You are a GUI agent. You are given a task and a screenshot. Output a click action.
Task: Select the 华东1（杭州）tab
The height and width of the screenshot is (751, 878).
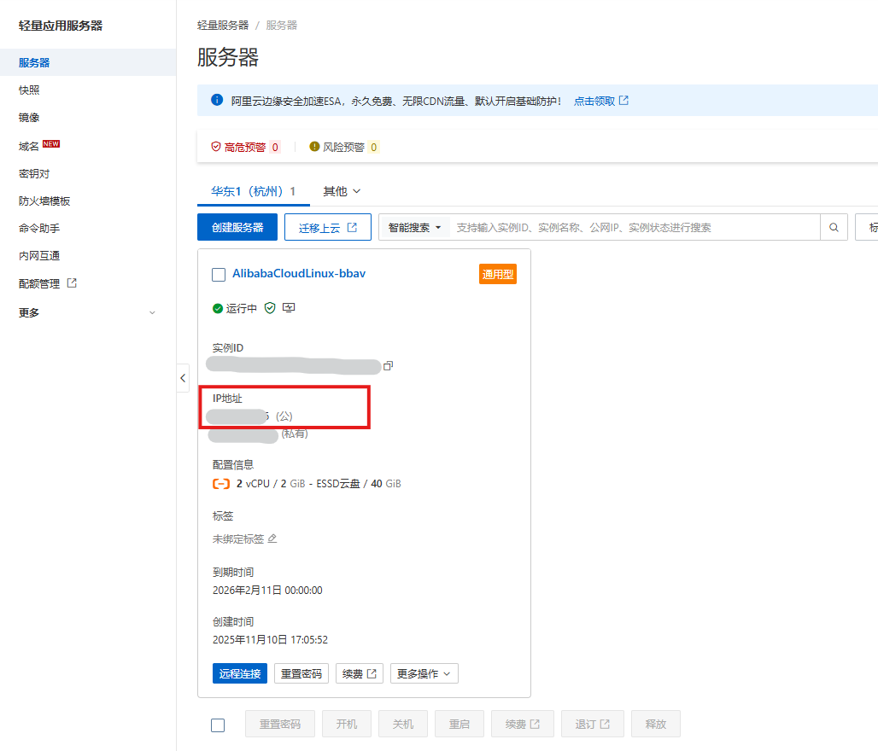(x=253, y=191)
